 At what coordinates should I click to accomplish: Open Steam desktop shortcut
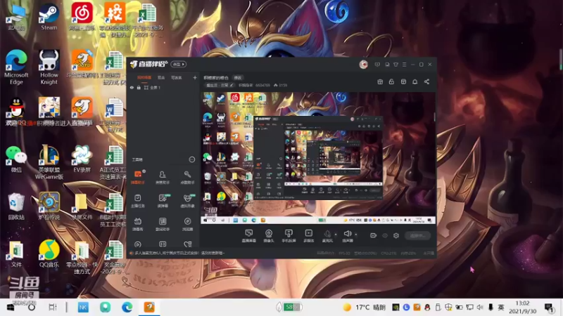point(49,17)
